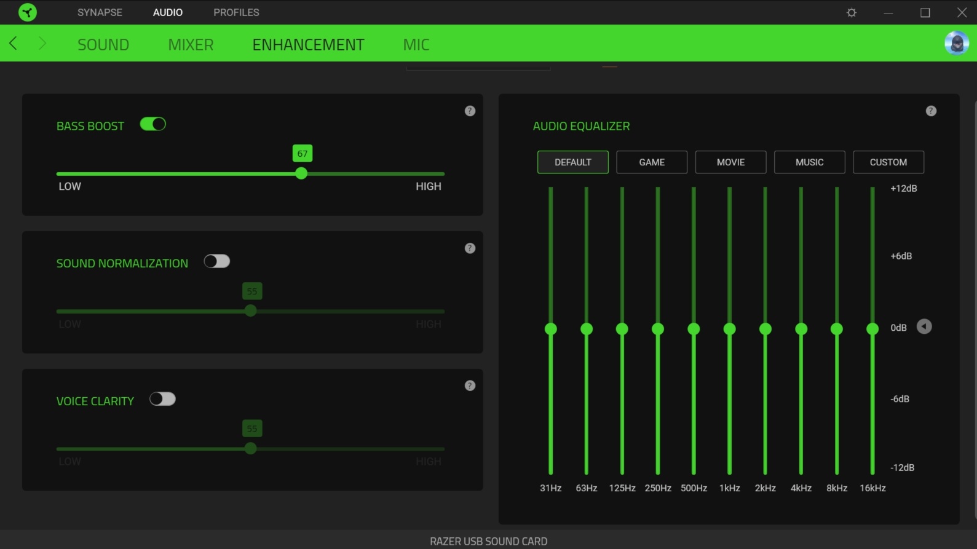This screenshot has height=549, width=977.
Task: Switch to the MIXER tab
Action: click(x=191, y=44)
